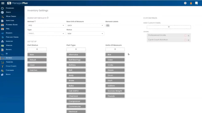Click the Inventory sidebar icon

[x=2, y=41]
